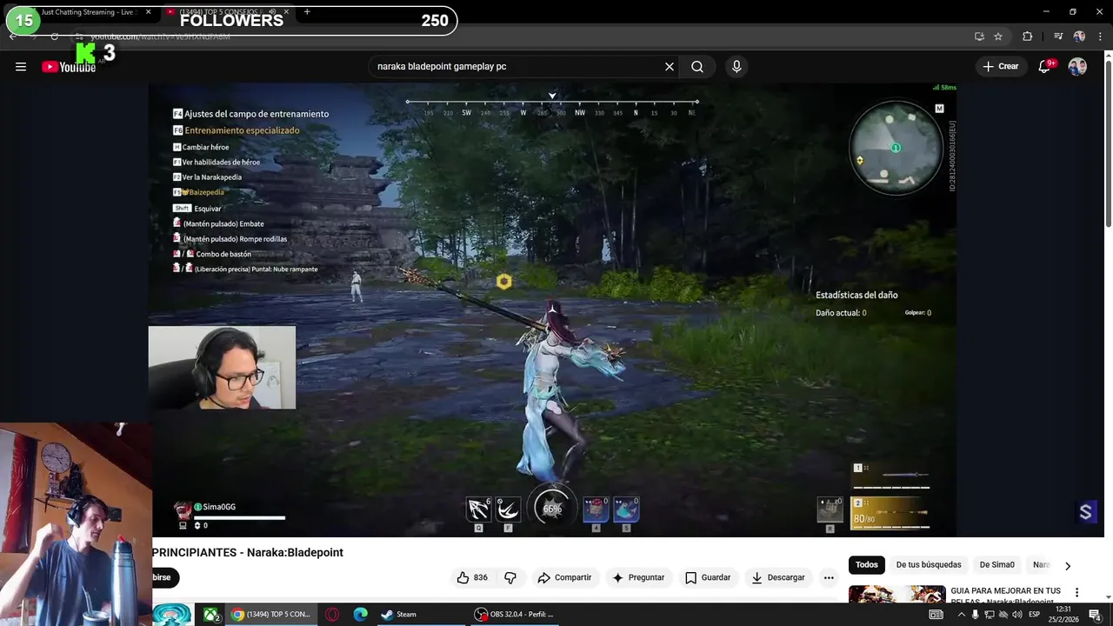Screen dimensions: 1113x626
Task: Open a new Chrome tab
Action: 307,12
